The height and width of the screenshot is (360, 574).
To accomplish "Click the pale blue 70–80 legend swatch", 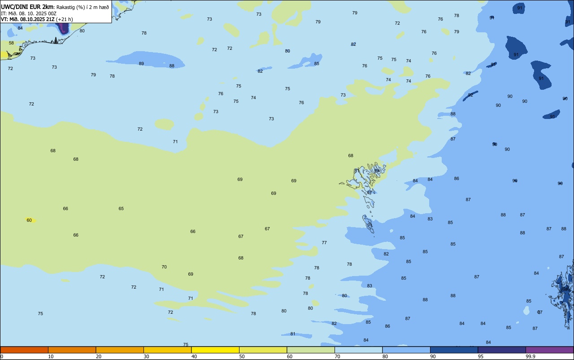I will pyautogui.click(x=358, y=350).
